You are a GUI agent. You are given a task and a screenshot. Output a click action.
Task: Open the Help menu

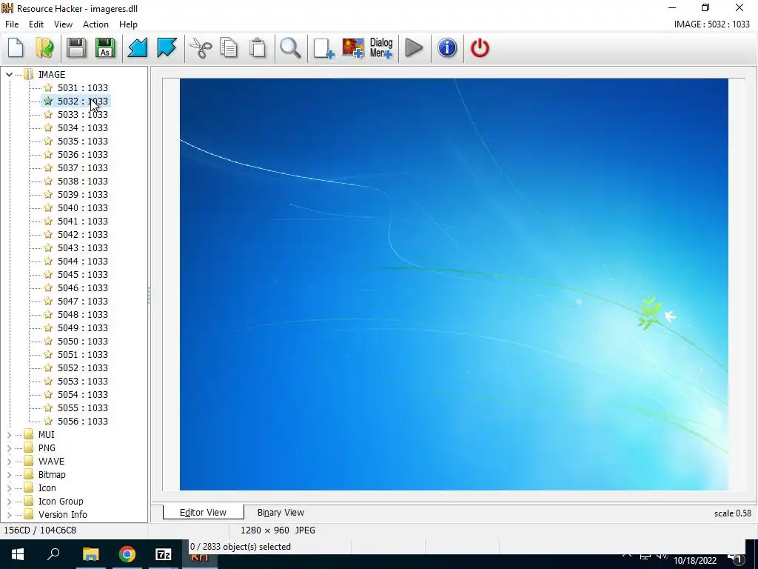[x=128, y=24]
